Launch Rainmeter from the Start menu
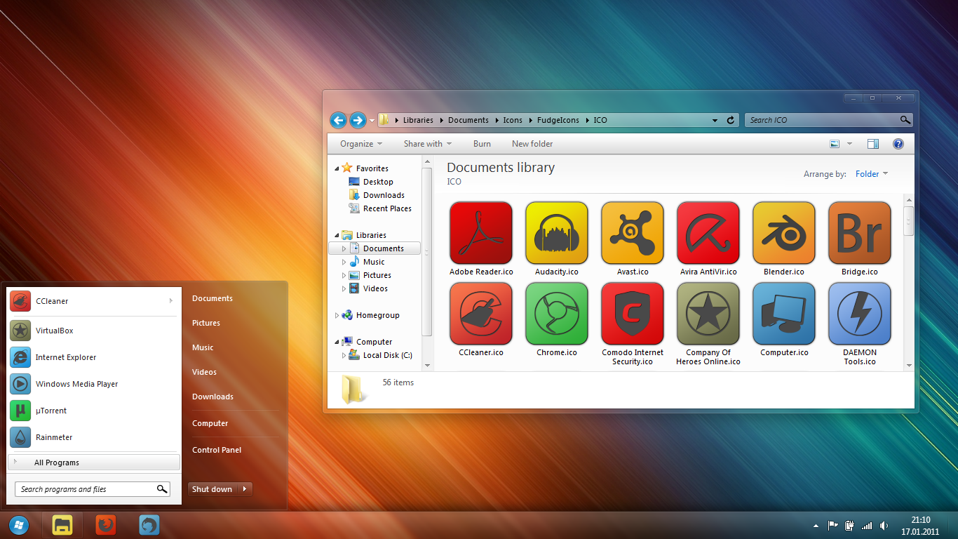The width and height of the screenshot is (958, 539). [x=93, y=437]
